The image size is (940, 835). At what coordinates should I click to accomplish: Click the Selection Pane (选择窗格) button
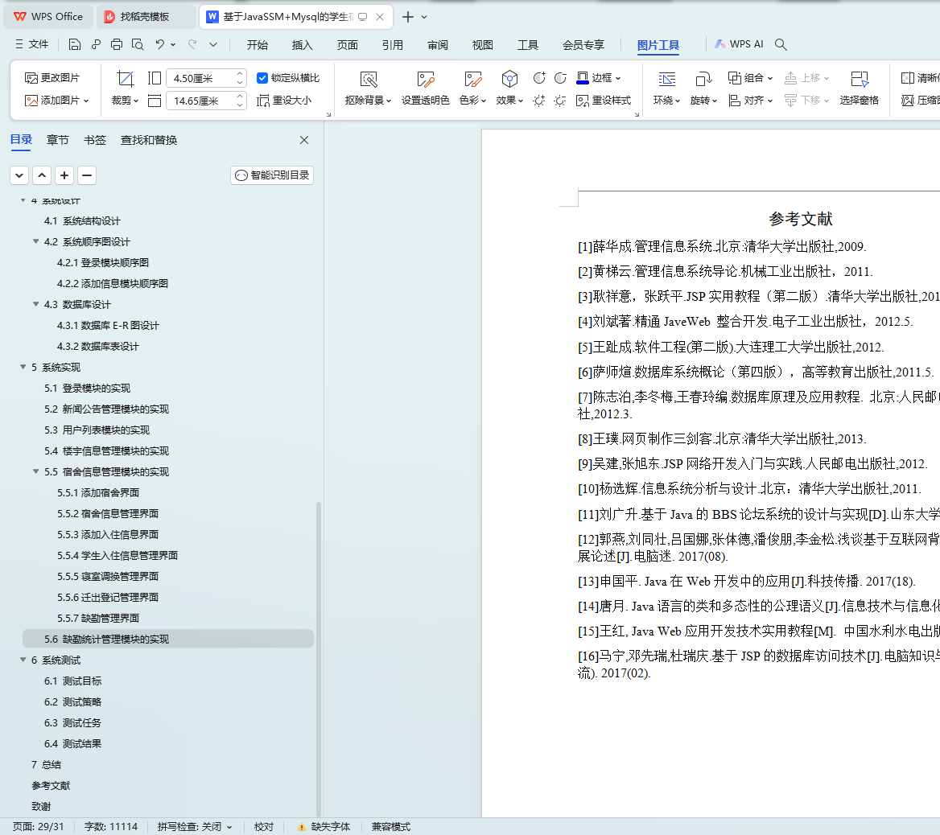[x=859, y=88]
